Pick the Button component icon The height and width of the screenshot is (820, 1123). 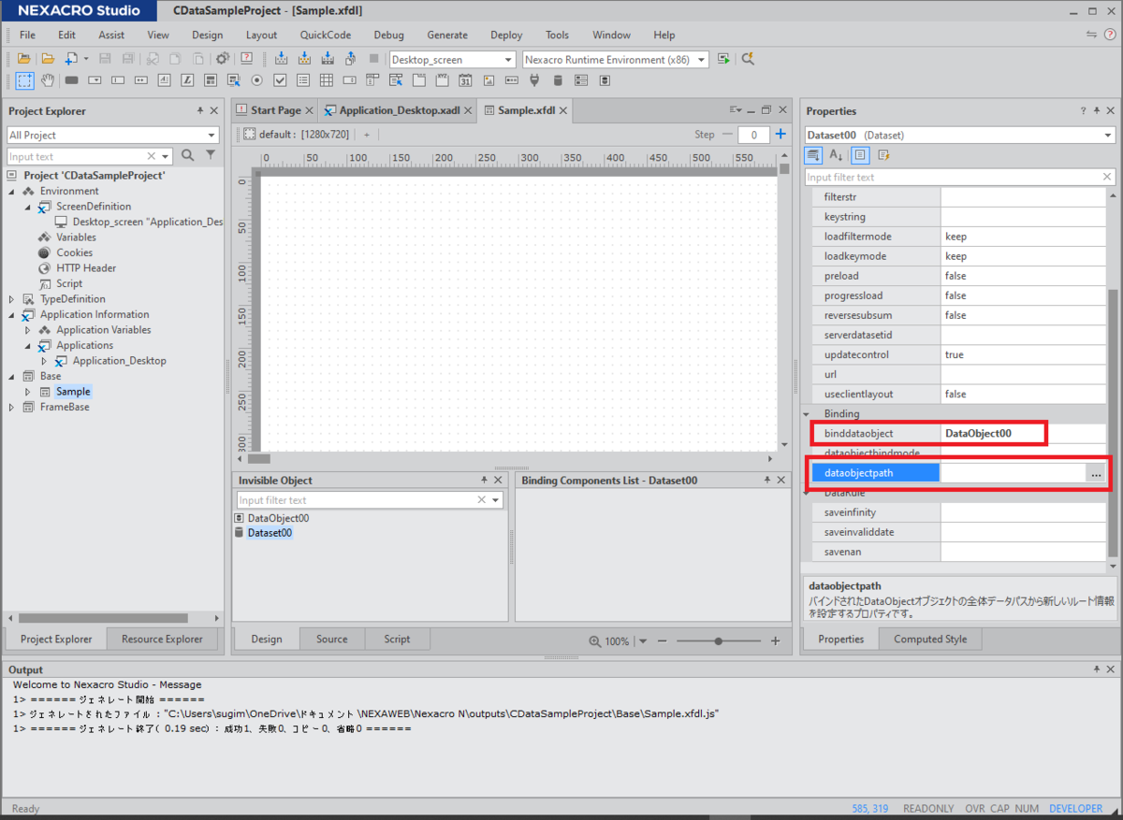(71, 80)
